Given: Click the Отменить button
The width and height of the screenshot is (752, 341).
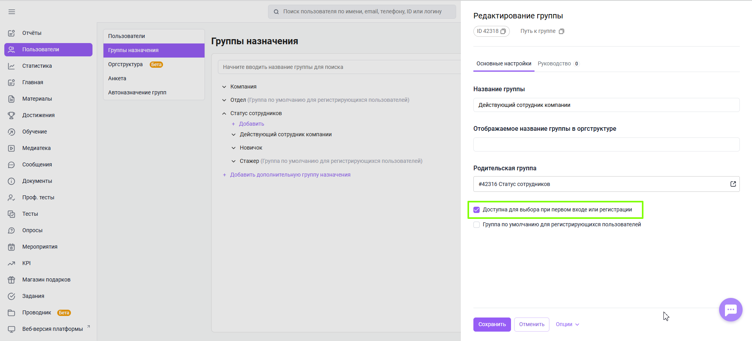Looking at the screenshot, I should pyautogui.click(x=532, y=324).
